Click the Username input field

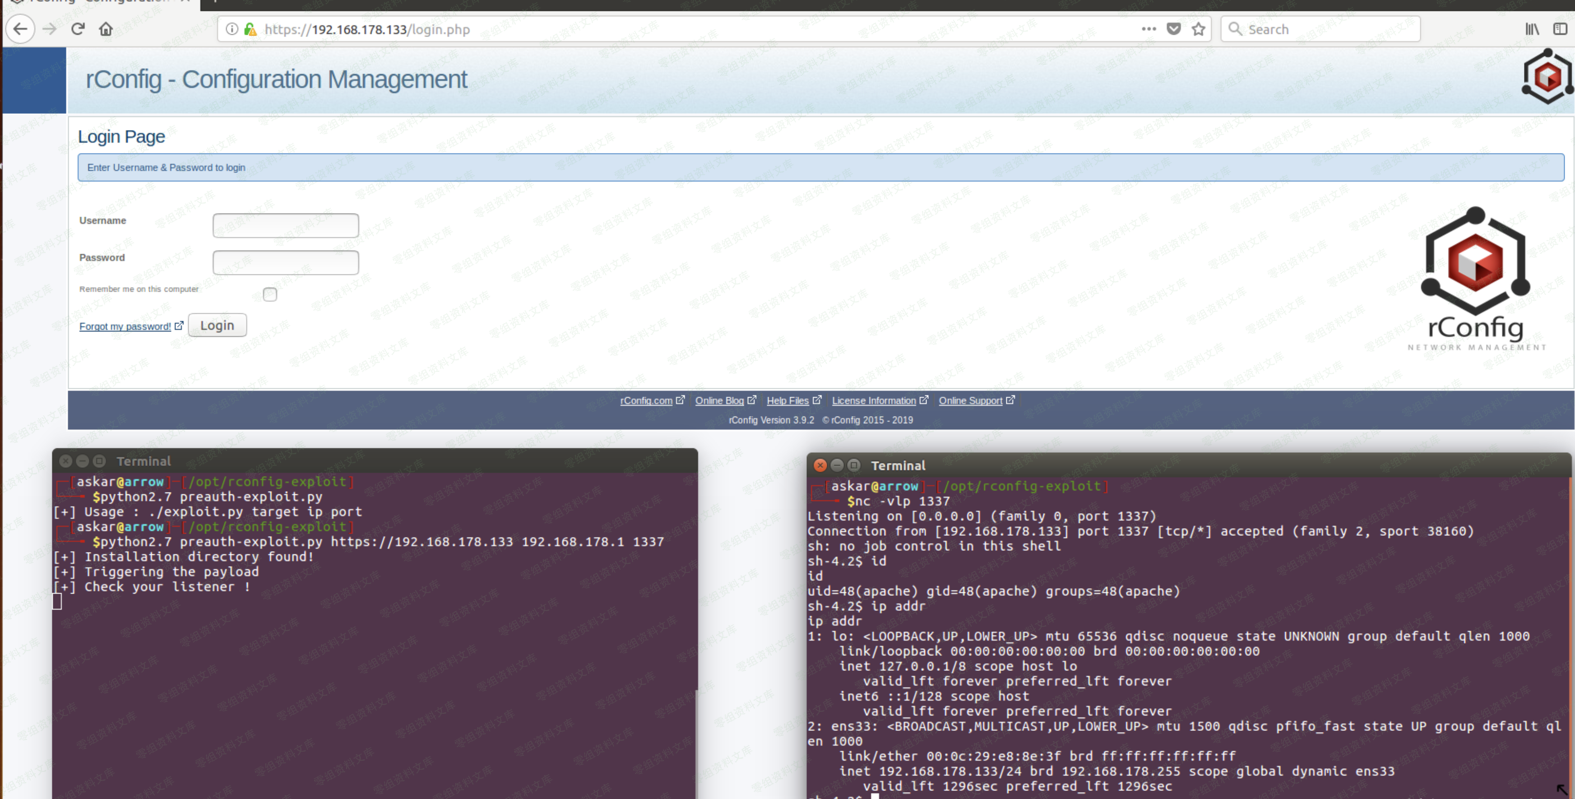pyautogui.click(x=286, y=225)
